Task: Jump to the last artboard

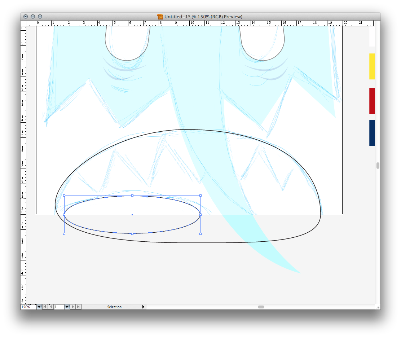Action: [x=79, y=307]
